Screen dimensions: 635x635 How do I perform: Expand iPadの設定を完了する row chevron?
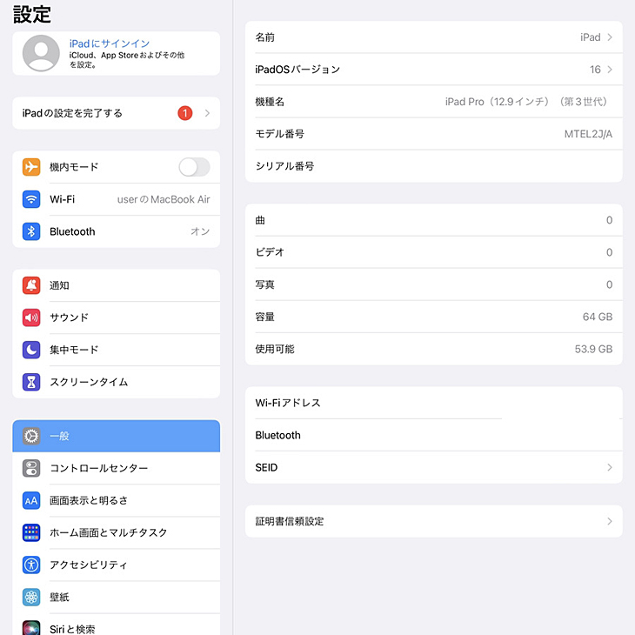[207, 113]
